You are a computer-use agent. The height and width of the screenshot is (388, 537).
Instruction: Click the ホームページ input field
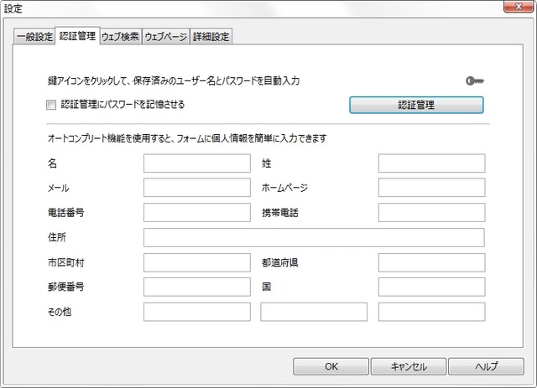point(431,188)
